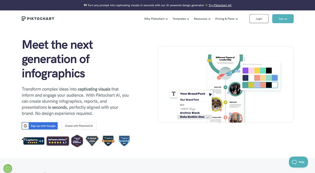Click the Piktochart logo
This screenshot has height=173, width=315.
pyautogui.click(x=38, y=19)
